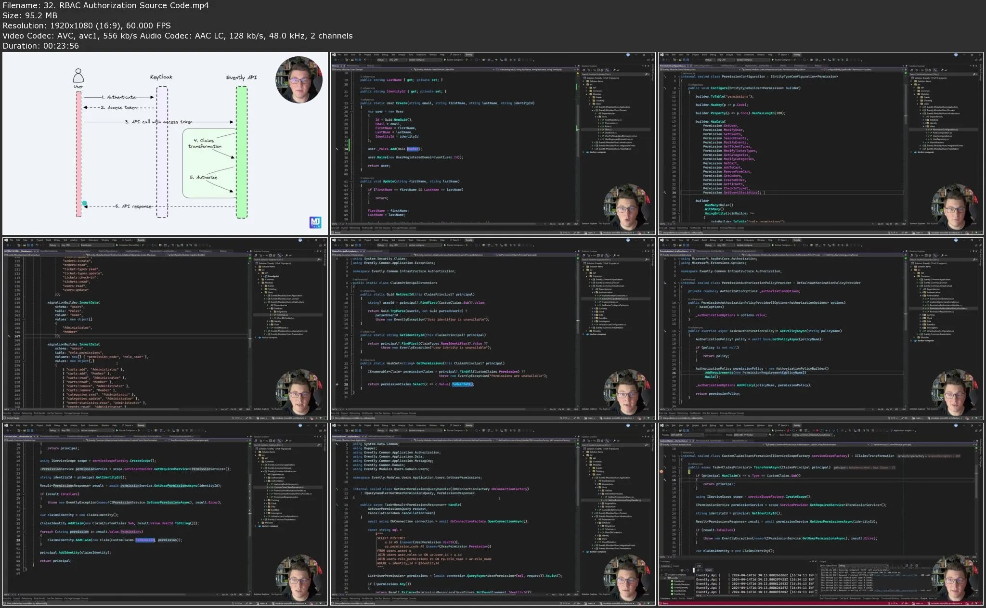Click the quick-action icon beside the highlighted ToHashSet line 28
986x608 pixels.
tap(337, 385)
